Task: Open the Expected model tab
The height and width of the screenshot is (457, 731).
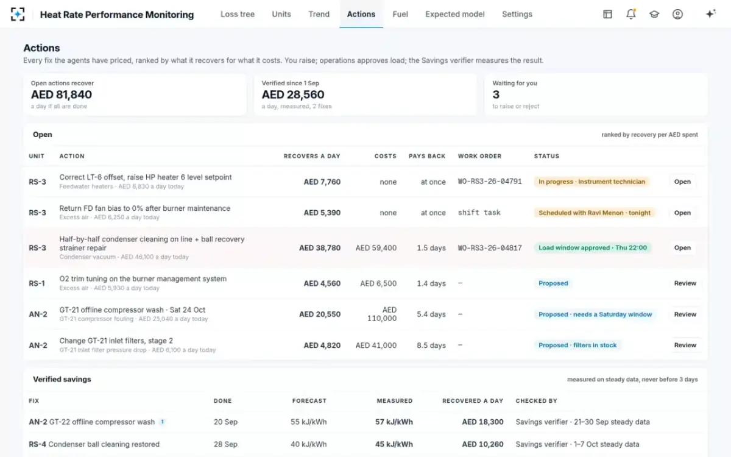Action: (455, 14)
